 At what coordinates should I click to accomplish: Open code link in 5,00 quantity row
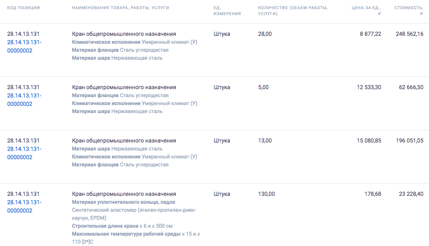[24, 100]
